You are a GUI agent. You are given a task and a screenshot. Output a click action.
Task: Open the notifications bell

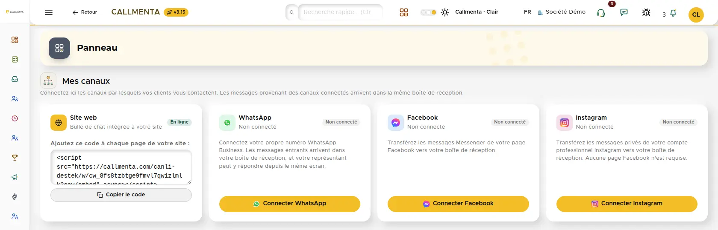coord(673,13)
